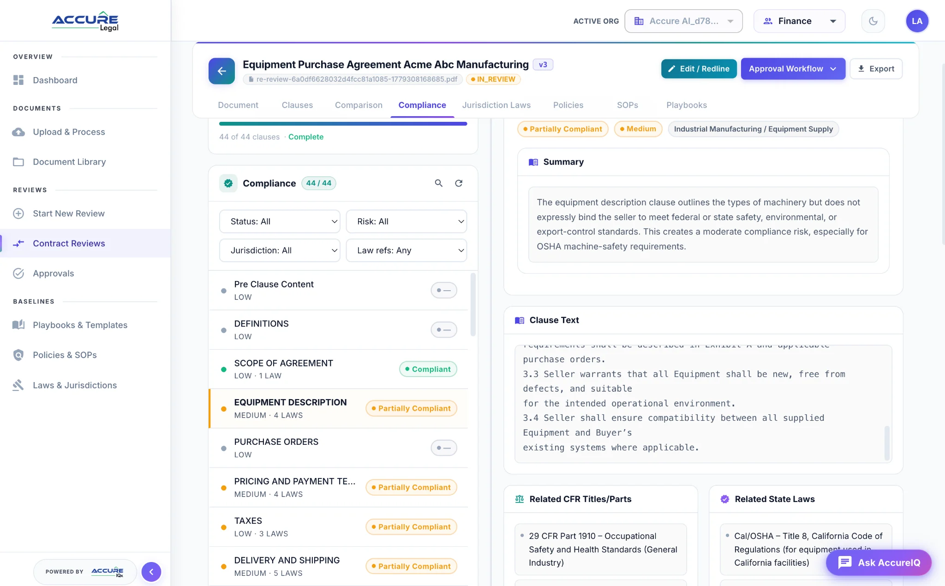Click the Upload & Process cloud icon
This screenshot has height=586, width=945.
coord(18,132)
